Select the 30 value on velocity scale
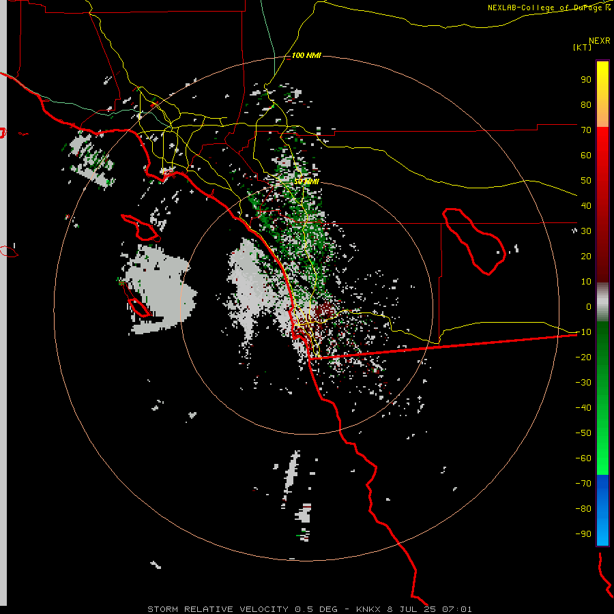 (586, 231)
